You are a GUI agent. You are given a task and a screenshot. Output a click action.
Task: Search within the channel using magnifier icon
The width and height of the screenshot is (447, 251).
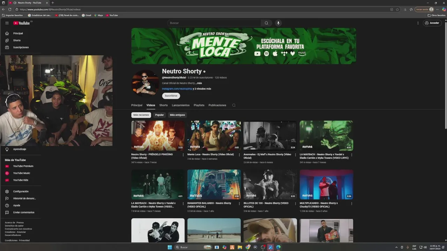pyautogui.click(x=234, y=105)
